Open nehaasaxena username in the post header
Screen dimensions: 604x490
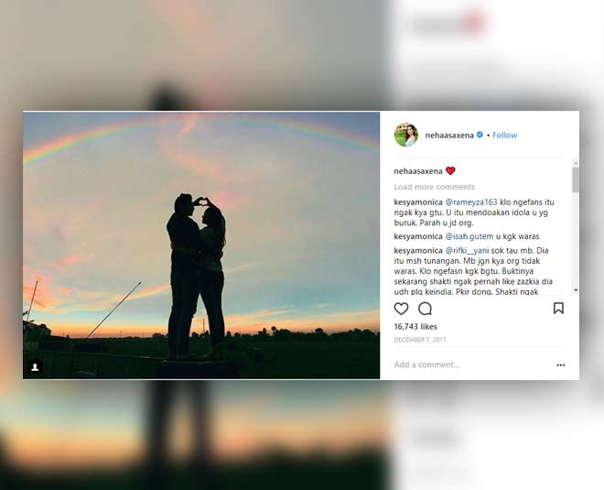(x=449, y=136)
